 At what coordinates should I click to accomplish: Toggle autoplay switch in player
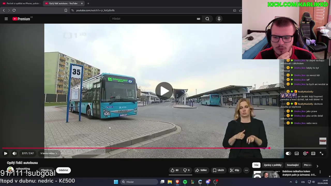point(288,153)
